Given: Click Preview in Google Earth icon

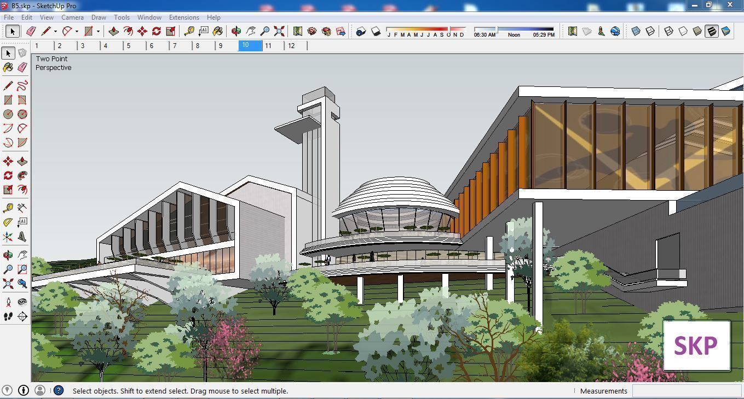Looking at the screenshot, I should click(x=615, y=31).
